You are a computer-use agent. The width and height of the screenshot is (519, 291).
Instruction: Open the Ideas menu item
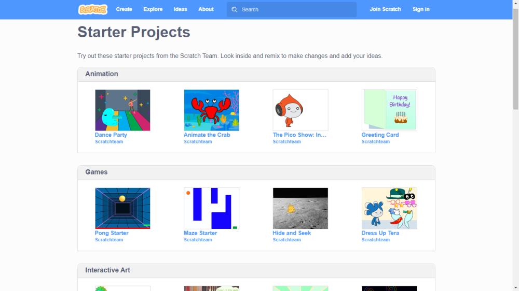point(181,9)
